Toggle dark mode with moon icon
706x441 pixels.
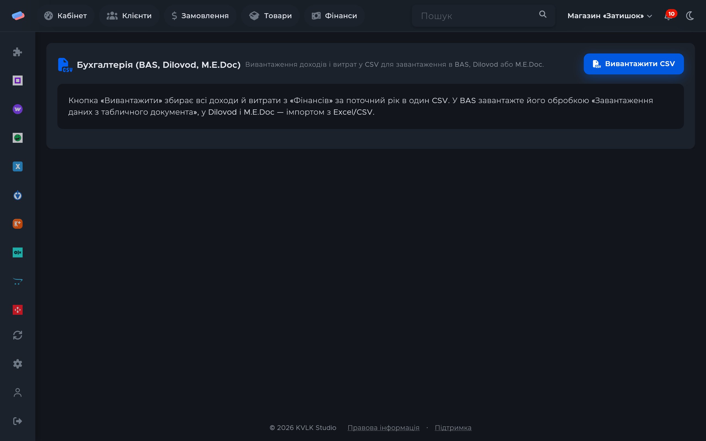(690, 16)
